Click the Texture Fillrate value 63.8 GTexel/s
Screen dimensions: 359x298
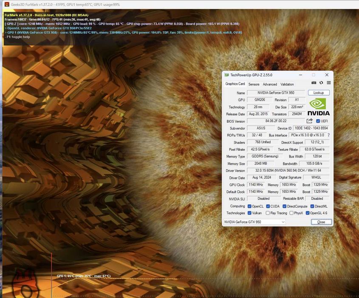pyautogui.click(x=314, y=149)
